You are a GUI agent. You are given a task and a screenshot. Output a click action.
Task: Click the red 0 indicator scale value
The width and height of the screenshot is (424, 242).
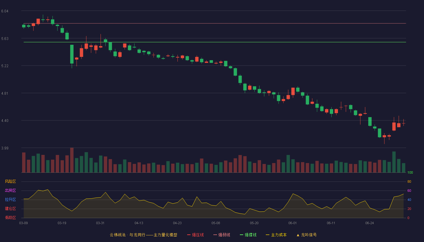[408, 218]
